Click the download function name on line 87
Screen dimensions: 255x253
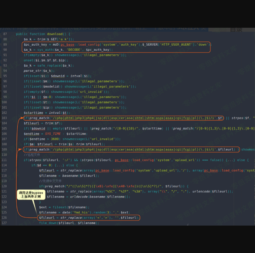(55, 34)
